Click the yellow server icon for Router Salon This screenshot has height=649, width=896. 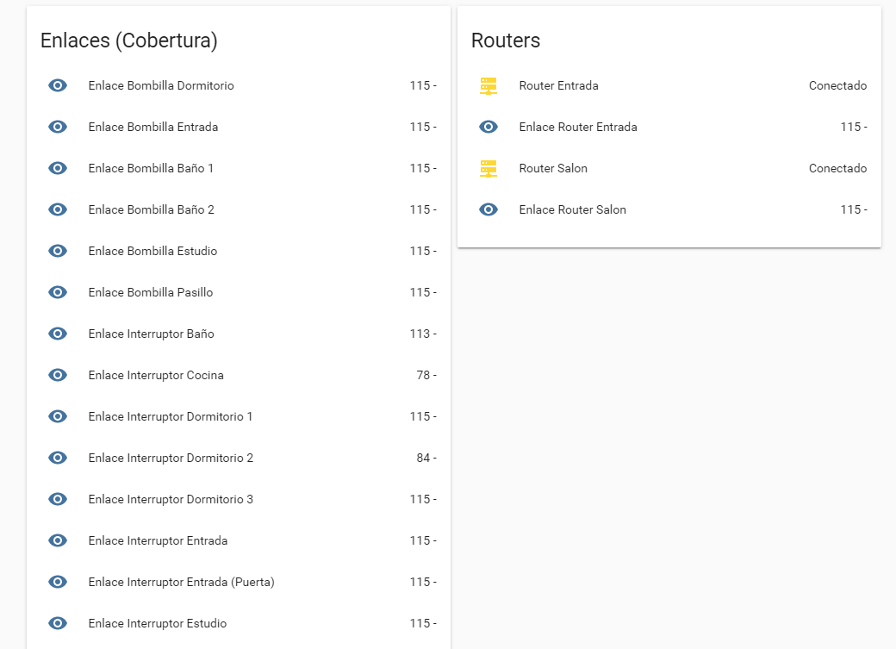click(488, 169)
